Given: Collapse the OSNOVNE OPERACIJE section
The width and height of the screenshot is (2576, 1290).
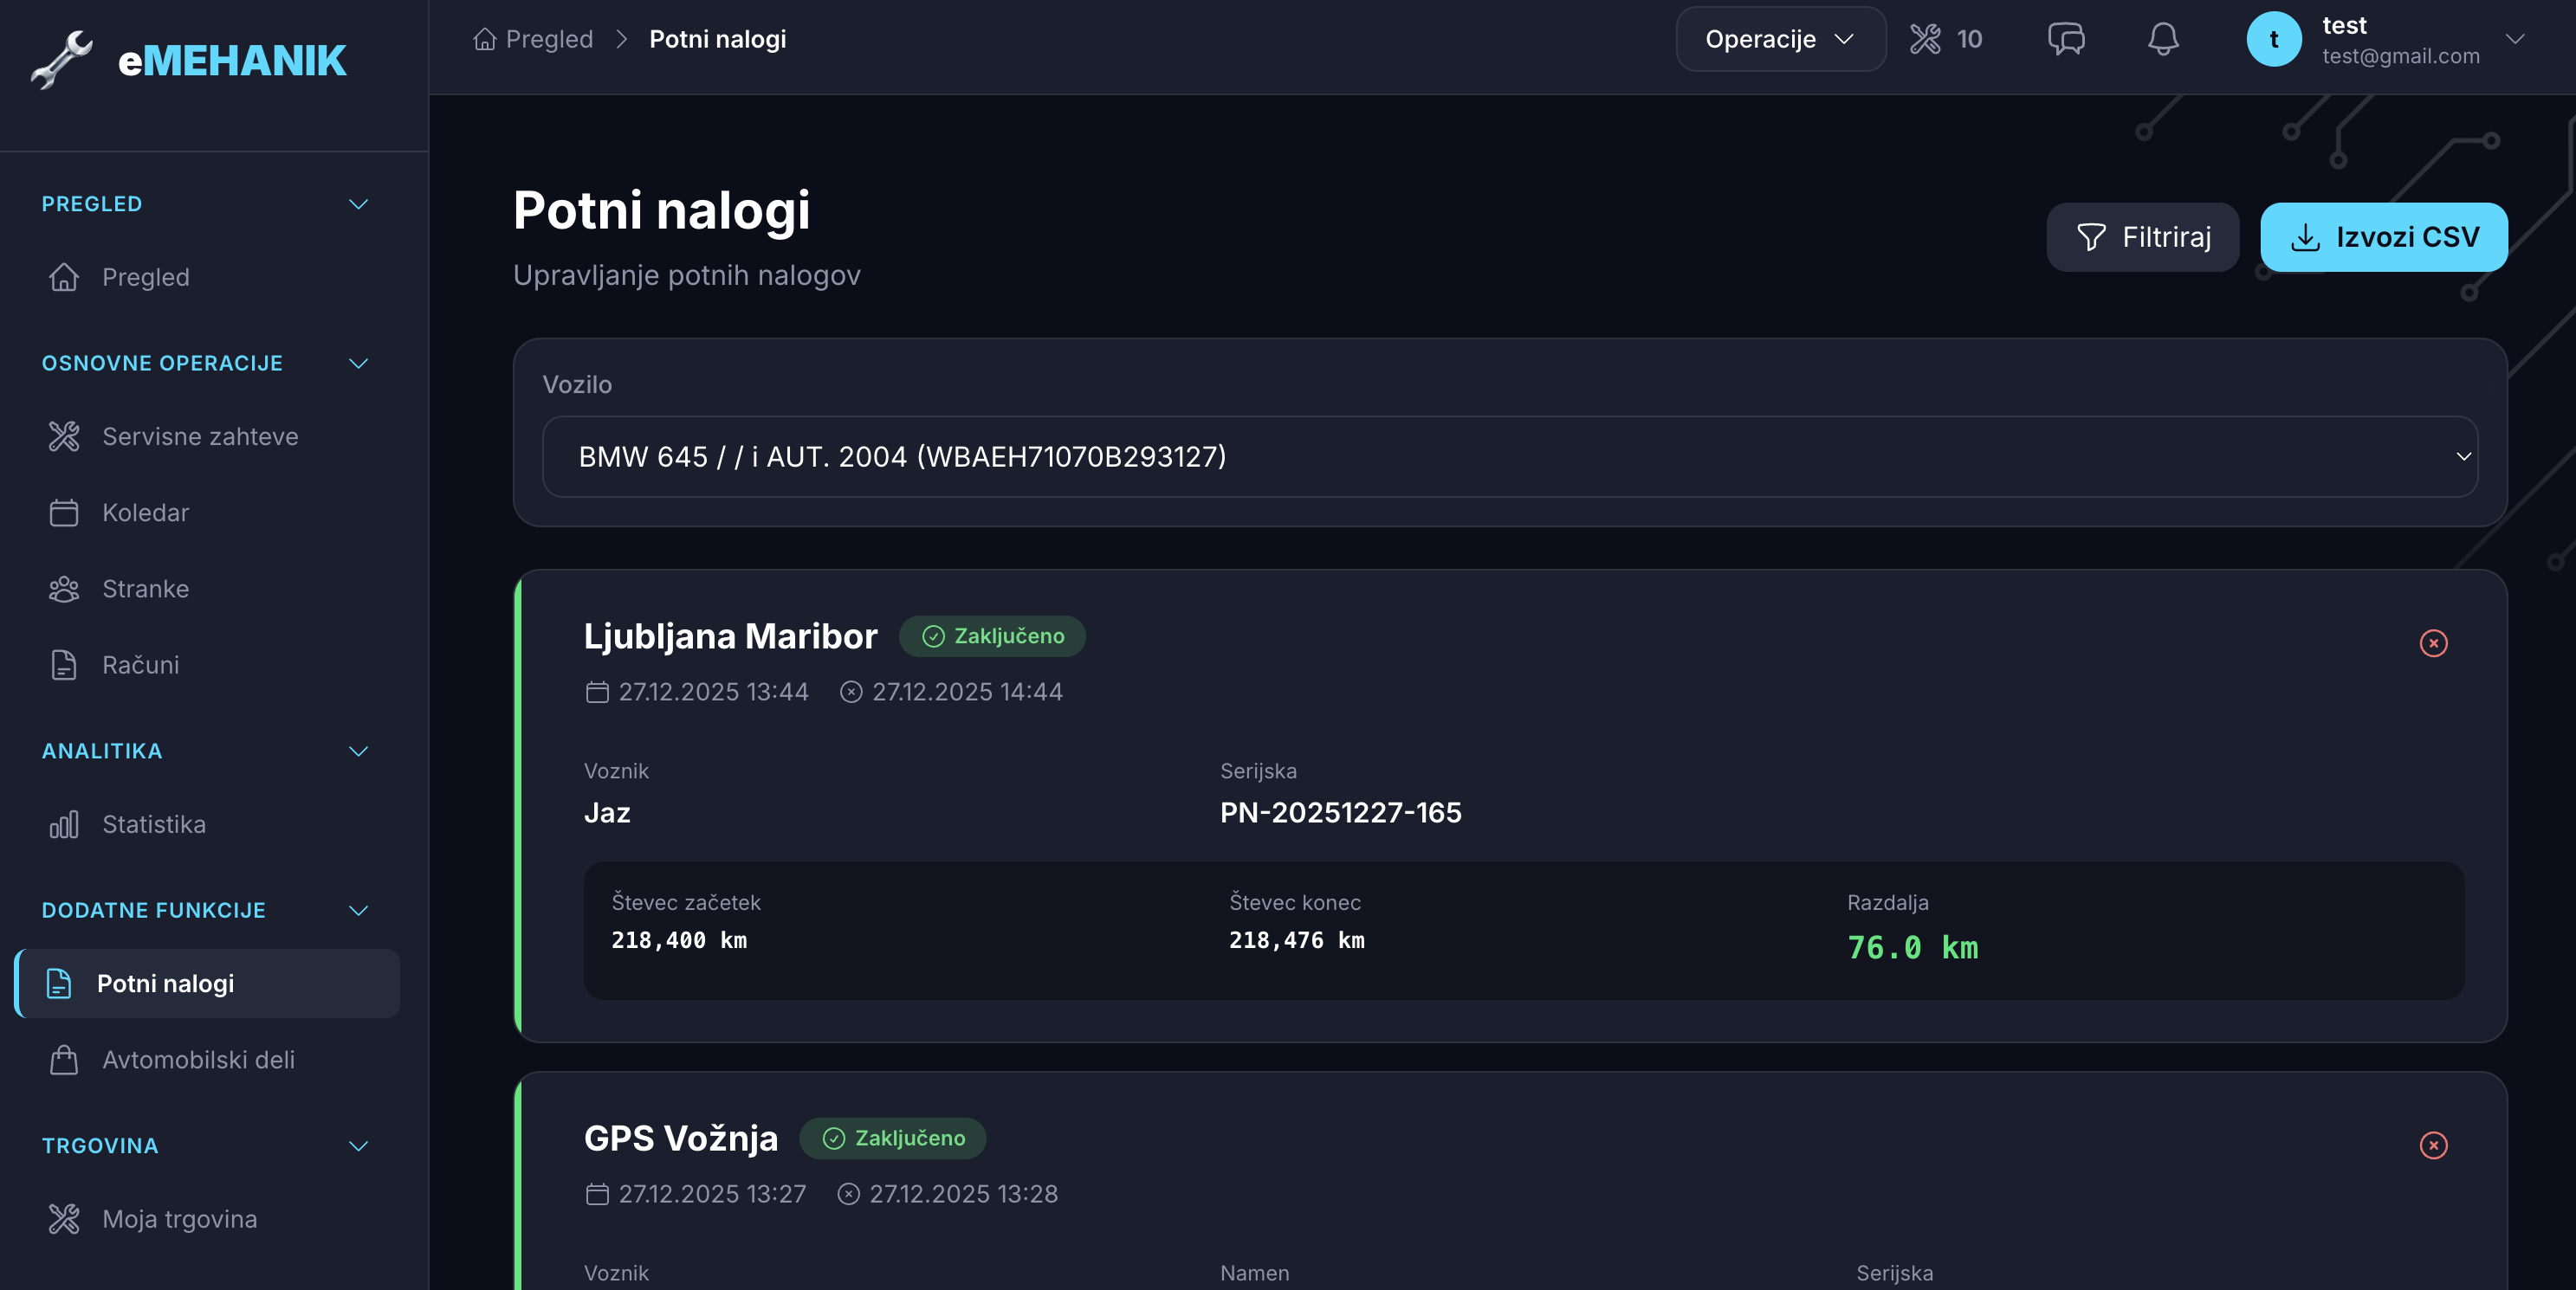Looking at the screenshot, I should [x=359, y=363].
